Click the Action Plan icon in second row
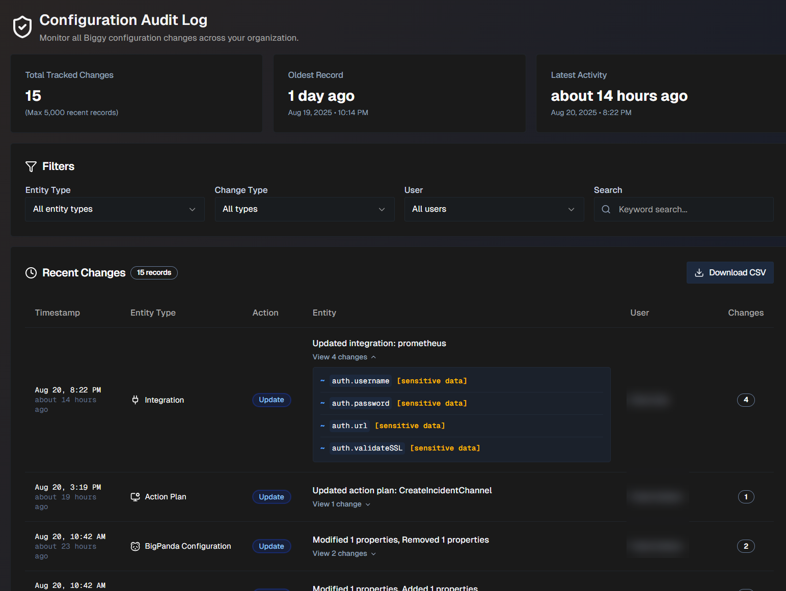This screenshot has width=786, height=591. pos(135,497)
